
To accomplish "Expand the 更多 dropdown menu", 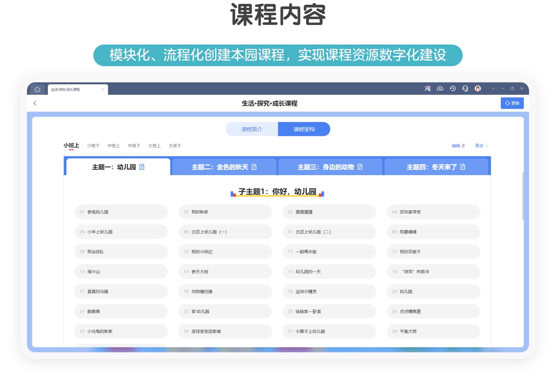I will click(481, 146).
